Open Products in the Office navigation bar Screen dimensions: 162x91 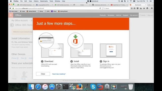pyautogui.click(x=103, y=15)
